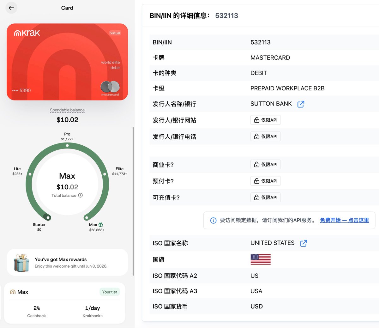379x328 pixels.
Task: Click API-only lock button for issuer phone
Action: 266,137
